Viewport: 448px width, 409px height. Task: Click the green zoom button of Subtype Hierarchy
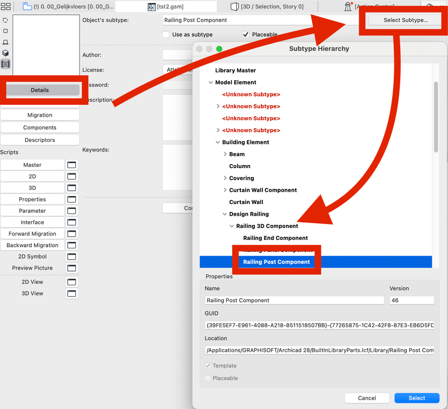pos(219,49)
